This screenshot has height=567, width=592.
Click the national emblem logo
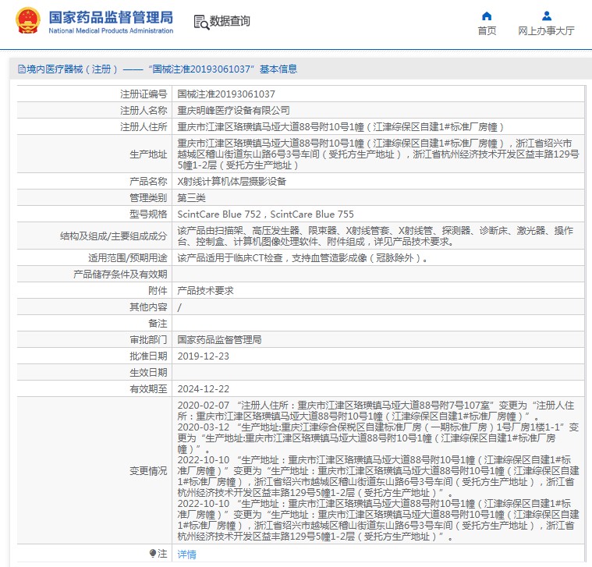[x=28, y=21]
